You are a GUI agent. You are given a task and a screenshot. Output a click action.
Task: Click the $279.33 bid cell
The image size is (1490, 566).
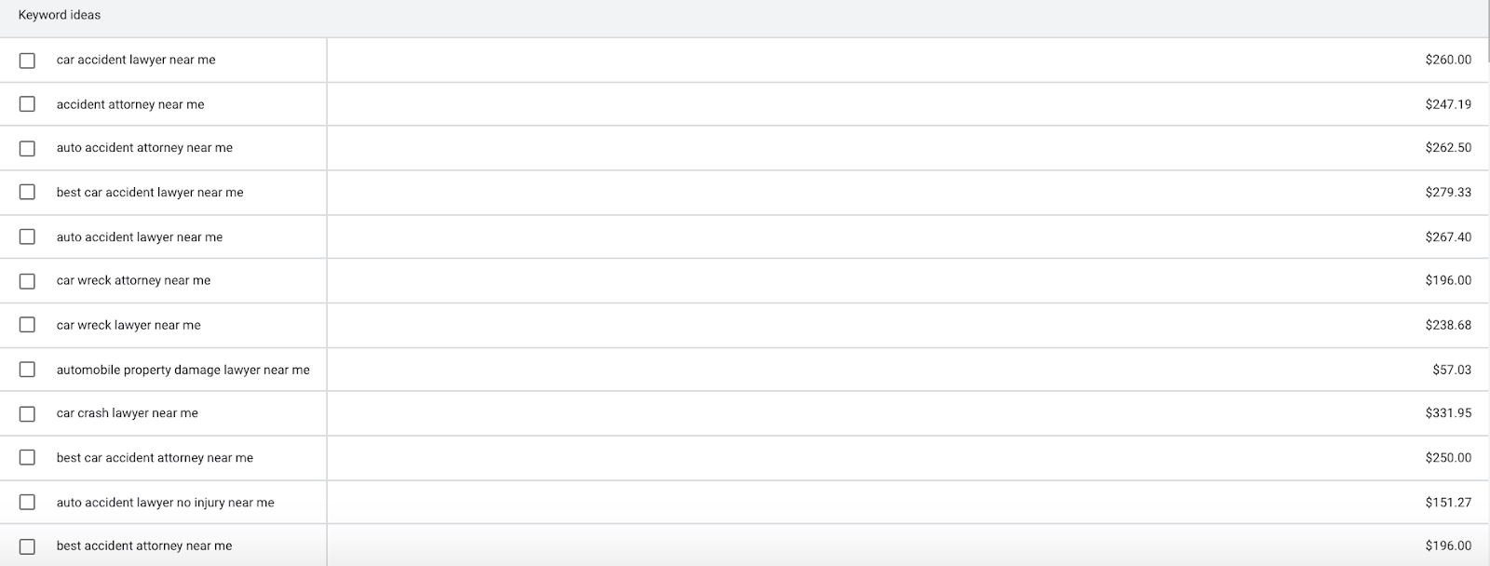[x=1448, y=192]
